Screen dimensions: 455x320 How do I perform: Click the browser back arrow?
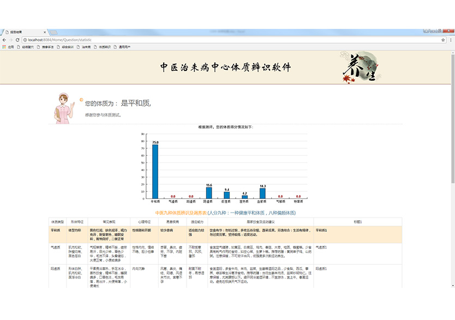(x=4, y=40)
